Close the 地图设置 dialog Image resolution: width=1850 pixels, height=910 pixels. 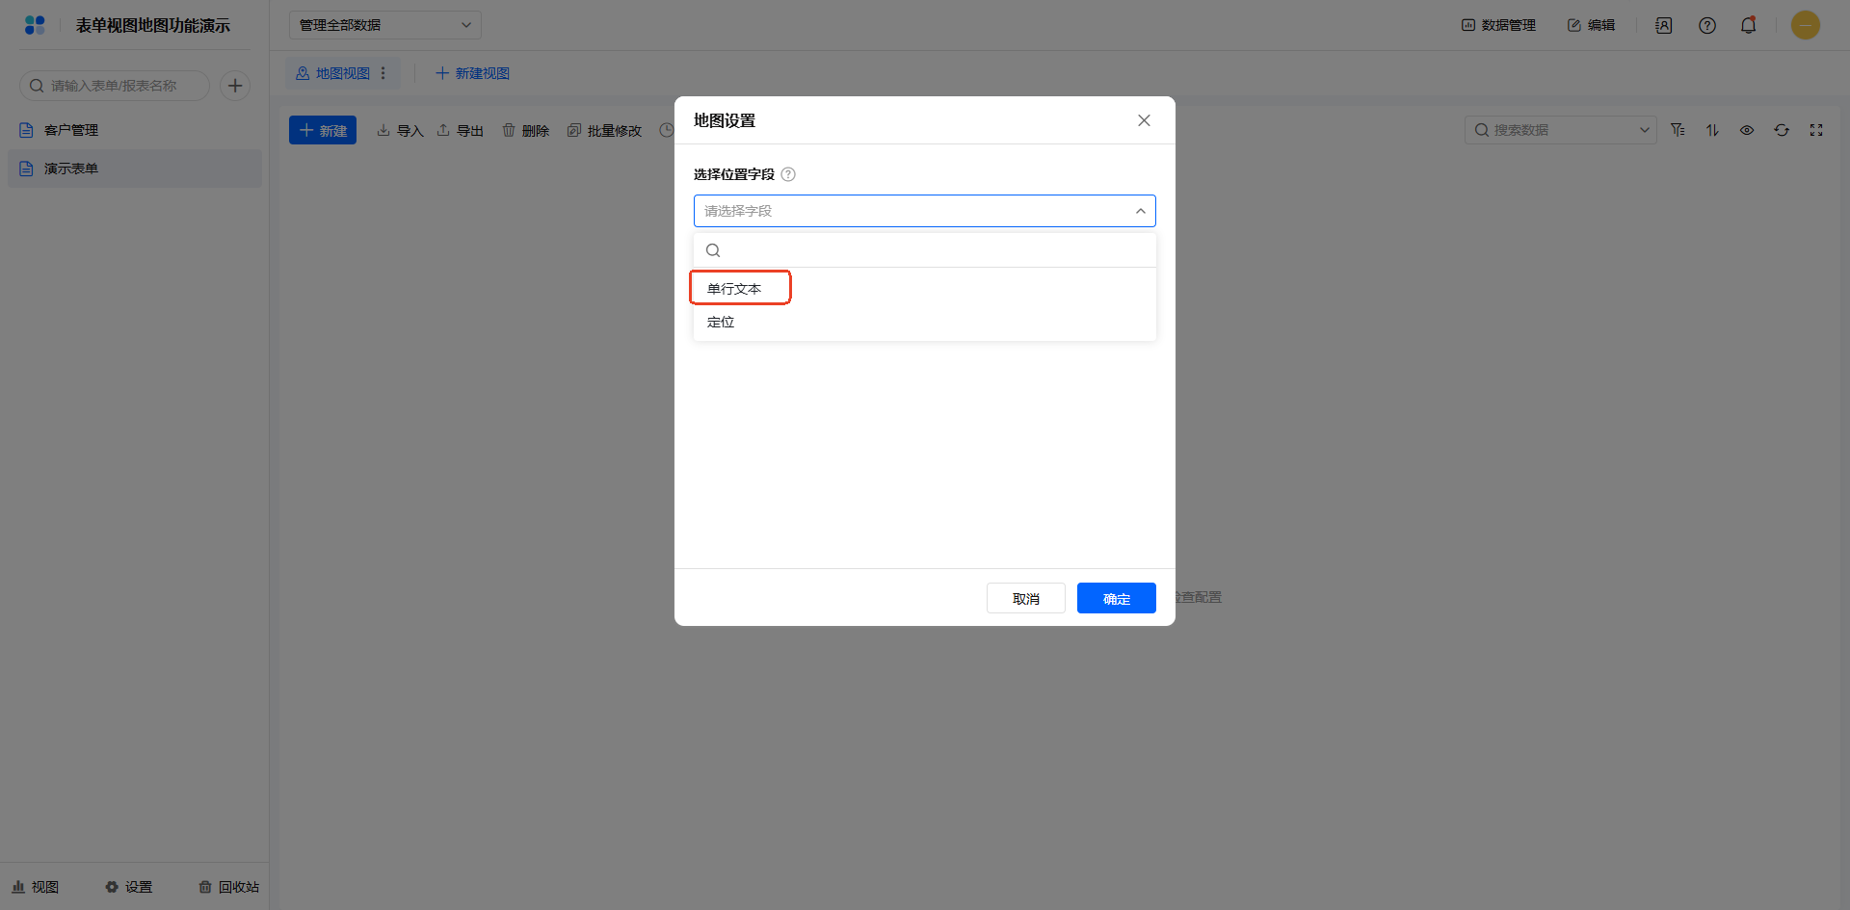coord(1144,120)
